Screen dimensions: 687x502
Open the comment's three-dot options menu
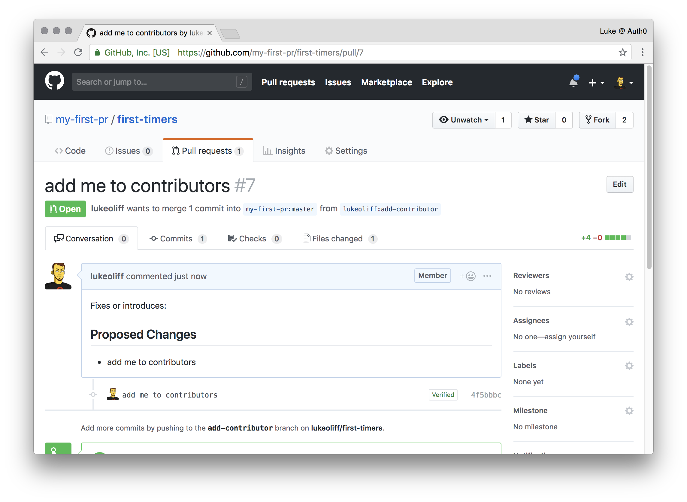click(487, 276)
